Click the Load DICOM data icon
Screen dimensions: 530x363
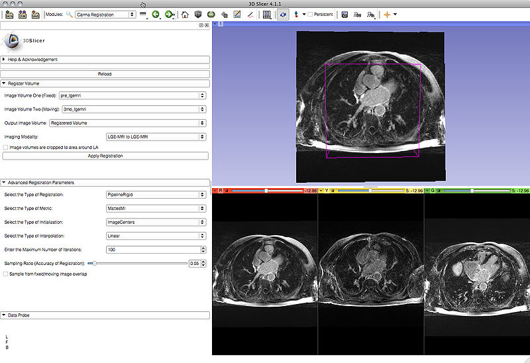click(x=23, y=14)
